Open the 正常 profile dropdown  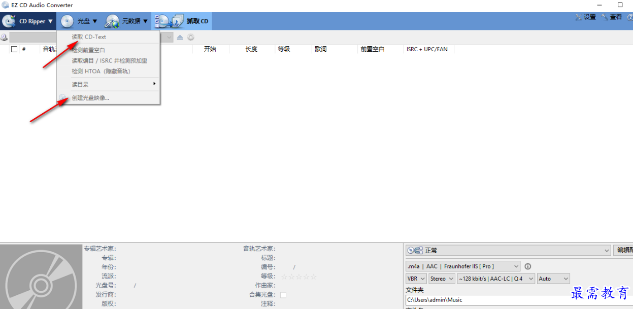(508, 250)
